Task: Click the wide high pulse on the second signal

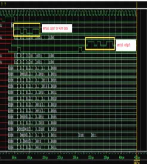Action: (10, 19)
